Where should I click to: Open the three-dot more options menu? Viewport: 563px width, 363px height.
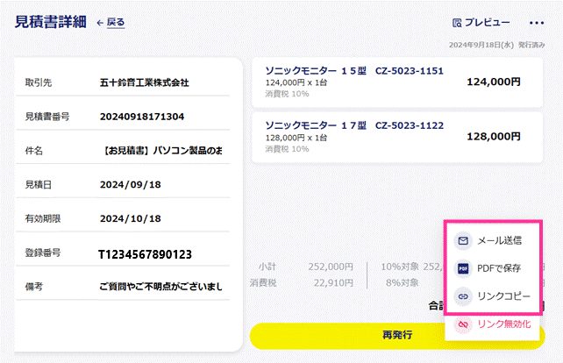[537, 23]
